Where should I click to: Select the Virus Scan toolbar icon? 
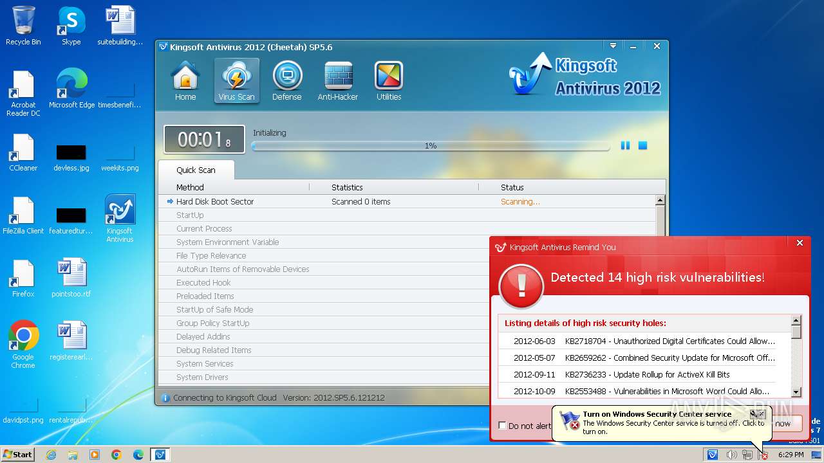tap(236, 81)
